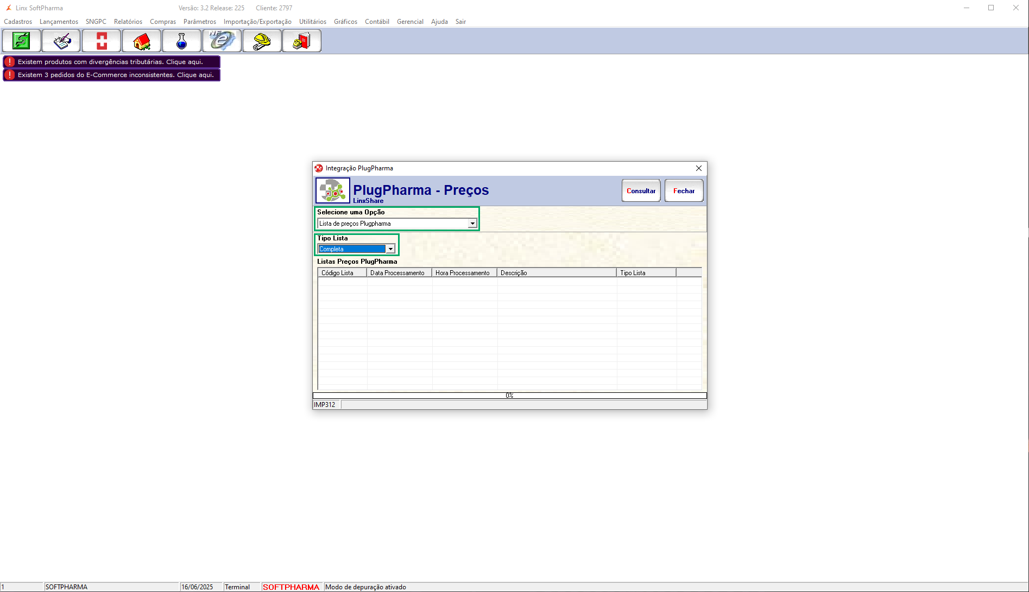Open the Contábil menu
Viewport: 1029px width, 592px height.
377,22
